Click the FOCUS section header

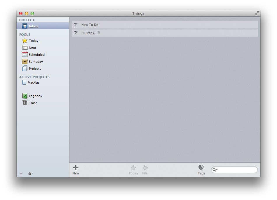[x=25, y=35]
